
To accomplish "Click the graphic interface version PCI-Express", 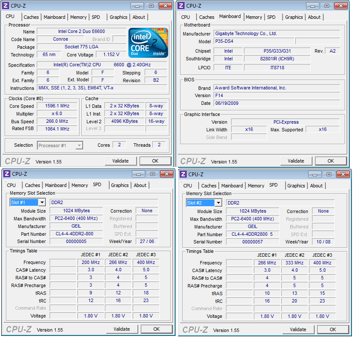I will pyautogui.click(x=286, y=122).
